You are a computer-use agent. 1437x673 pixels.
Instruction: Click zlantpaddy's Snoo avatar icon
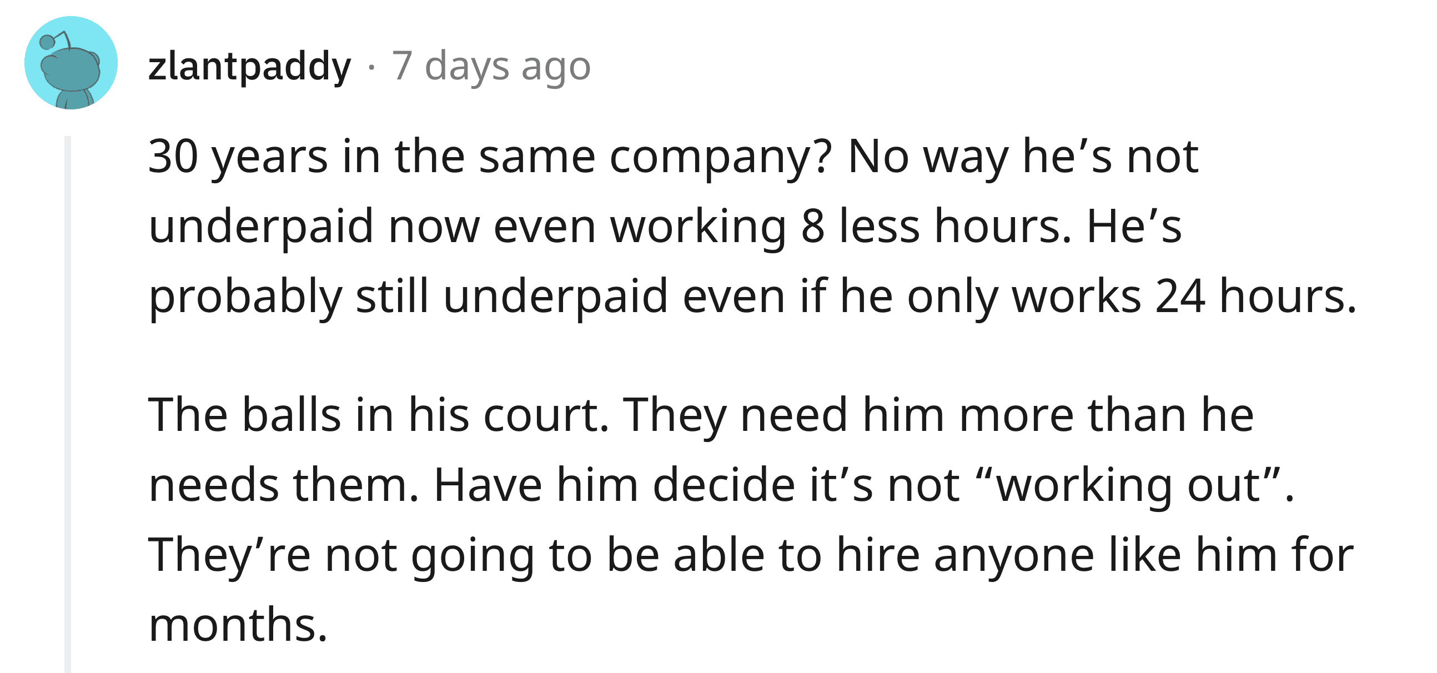pyautogui.click(x=71, y=63)
